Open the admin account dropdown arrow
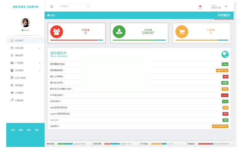The width and height of the screenshot is (251, 150). pos(226,7)
